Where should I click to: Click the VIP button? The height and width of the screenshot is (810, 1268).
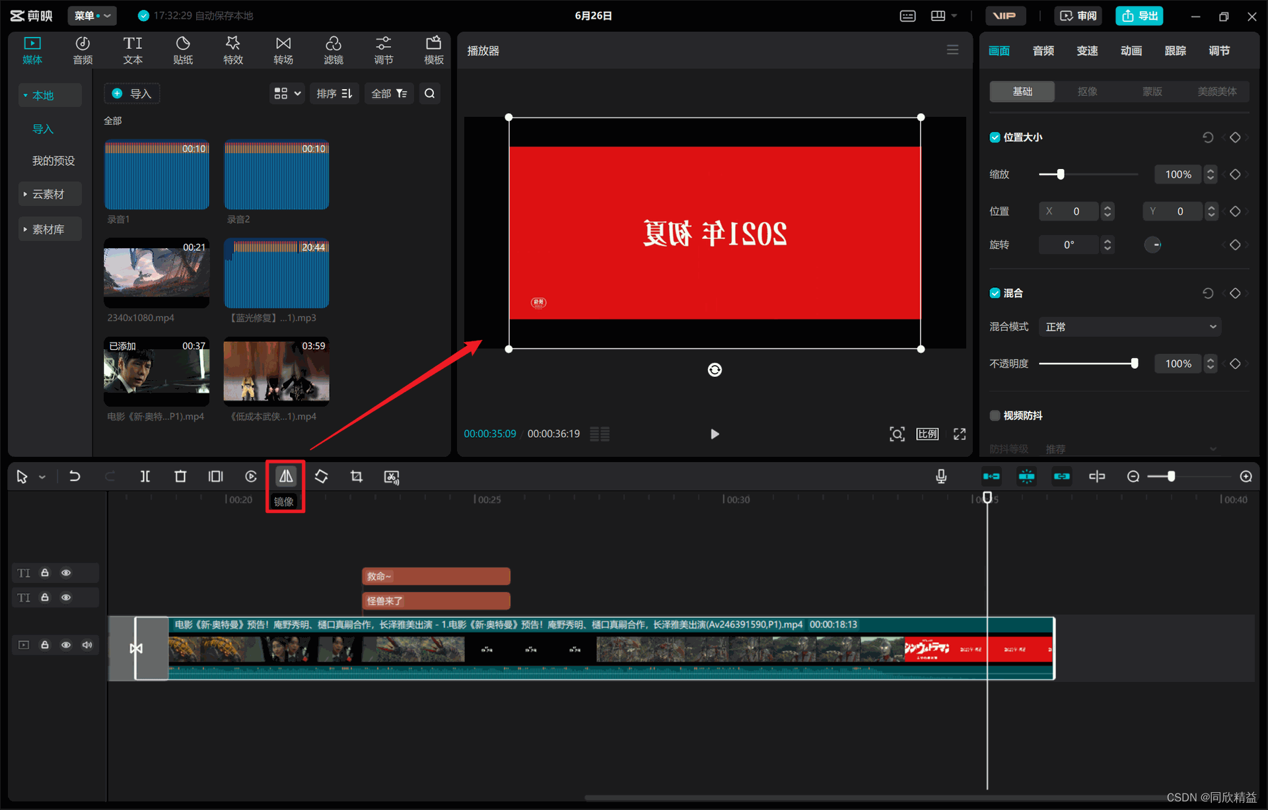(1005, 16)
